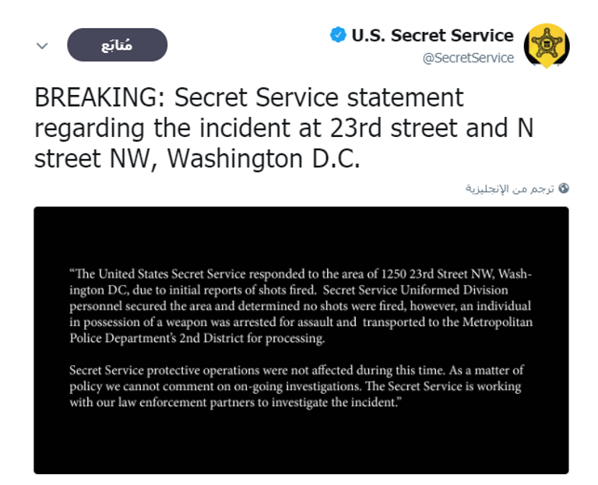Image resolution: width=598 pixels, height=485 pixels.
Task: Translate tweet via ترجم من الإنجليزية
Action: click(509, 188)
